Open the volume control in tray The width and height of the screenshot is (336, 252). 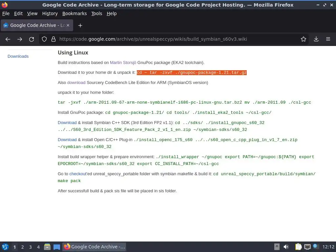pyautogui.click(x=286, y=247)
